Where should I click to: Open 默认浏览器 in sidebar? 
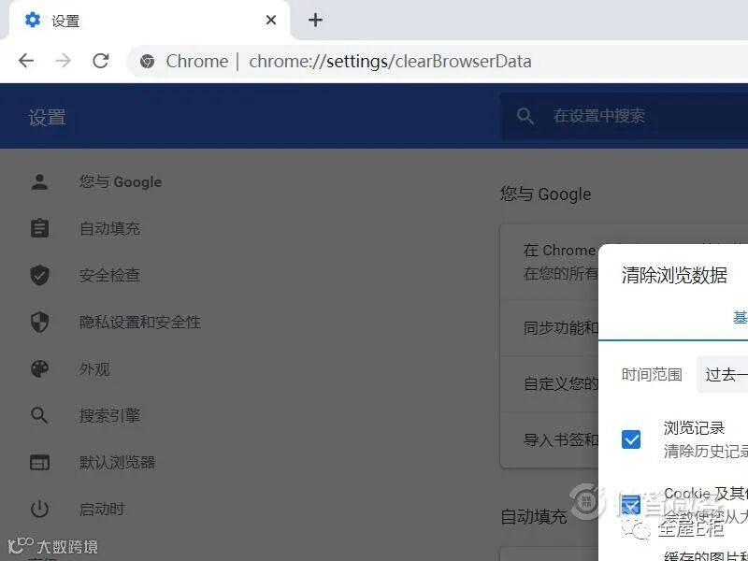118,462
